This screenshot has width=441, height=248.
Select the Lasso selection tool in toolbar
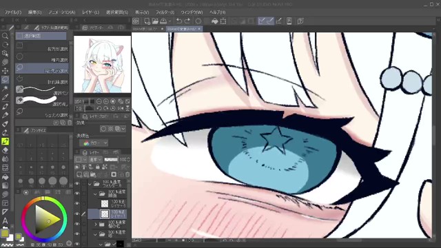click(x=5, y=80)
